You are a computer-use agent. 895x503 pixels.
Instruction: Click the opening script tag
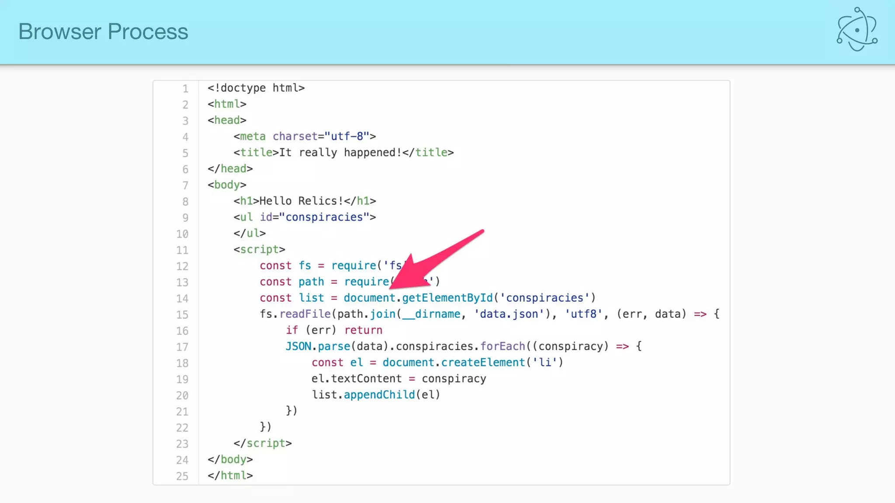coord(259,249)
